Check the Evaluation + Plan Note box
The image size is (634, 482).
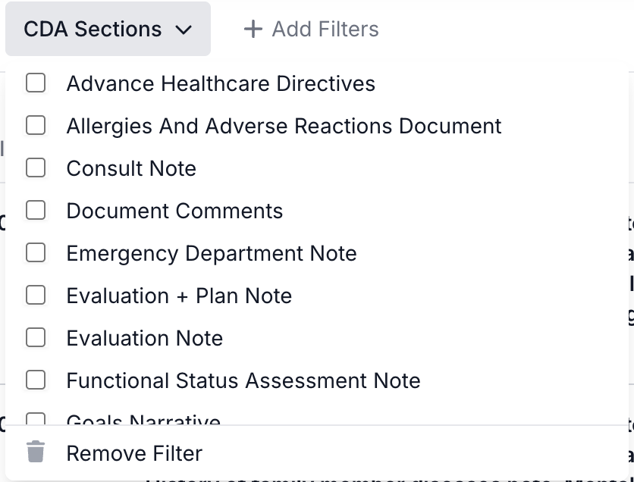tap(36, 295)
